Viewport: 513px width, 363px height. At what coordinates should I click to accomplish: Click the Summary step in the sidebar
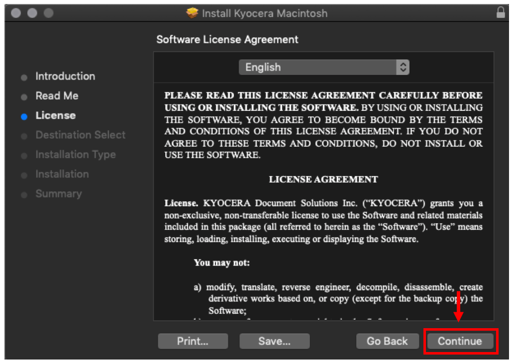click(x=58, y=194)
